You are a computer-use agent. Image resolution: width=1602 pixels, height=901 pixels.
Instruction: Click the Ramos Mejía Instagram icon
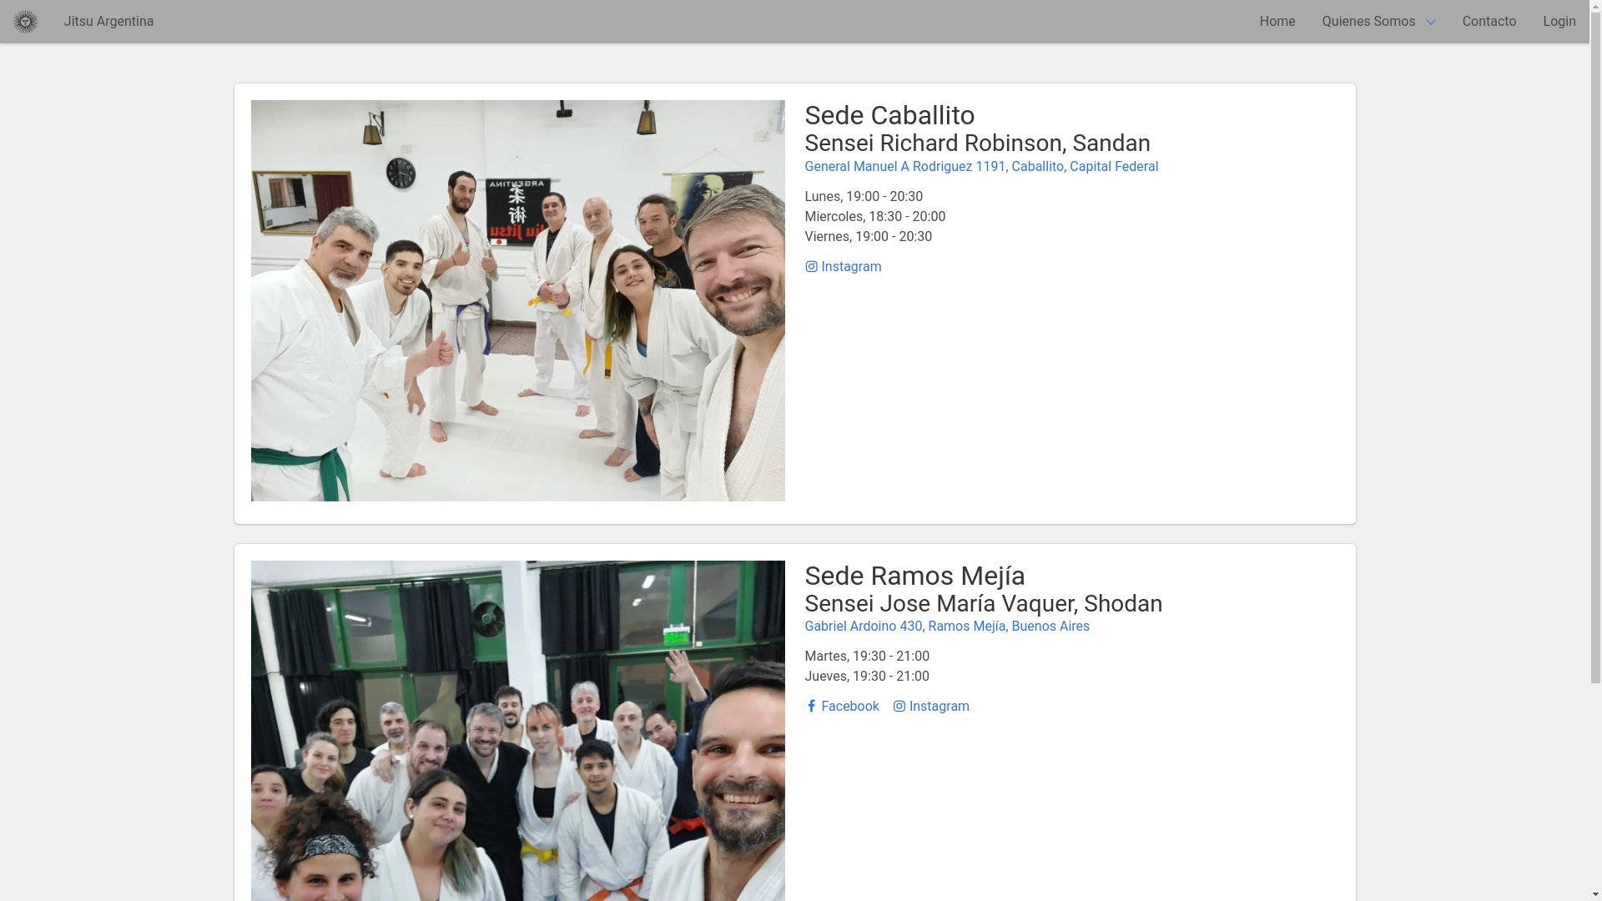click(899, 707)
